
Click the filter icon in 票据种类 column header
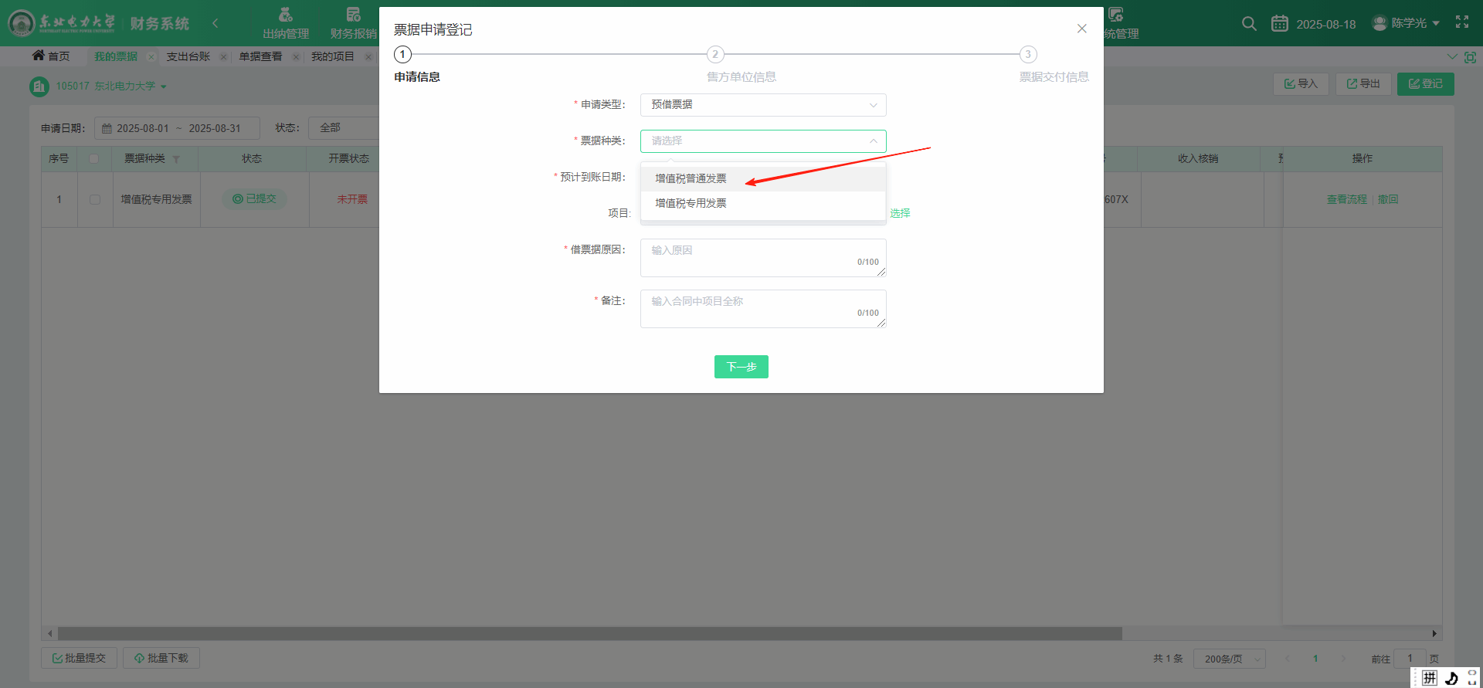coord(176,159)
